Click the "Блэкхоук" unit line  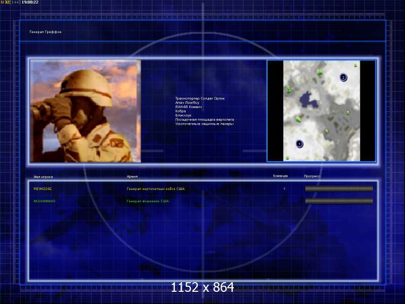click(x=183, y=116)
